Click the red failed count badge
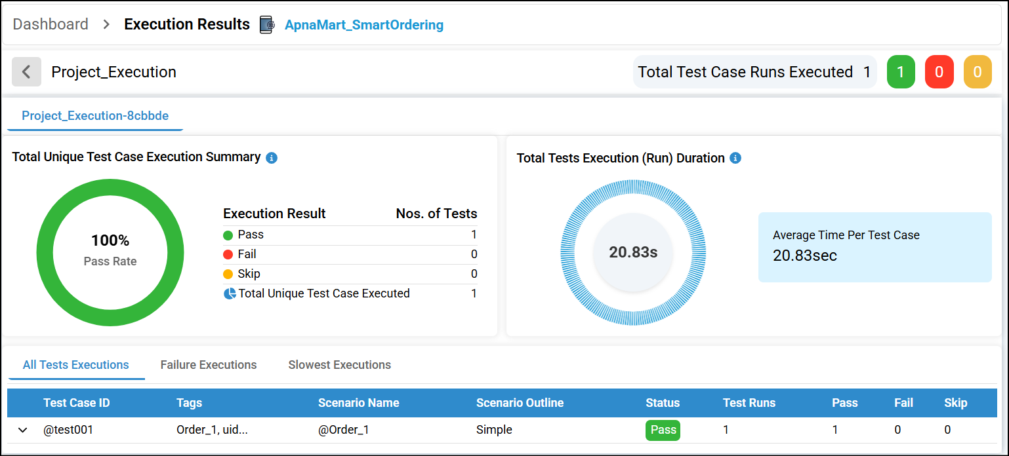This screenshot has width=1009, height=456. [939, 72]
